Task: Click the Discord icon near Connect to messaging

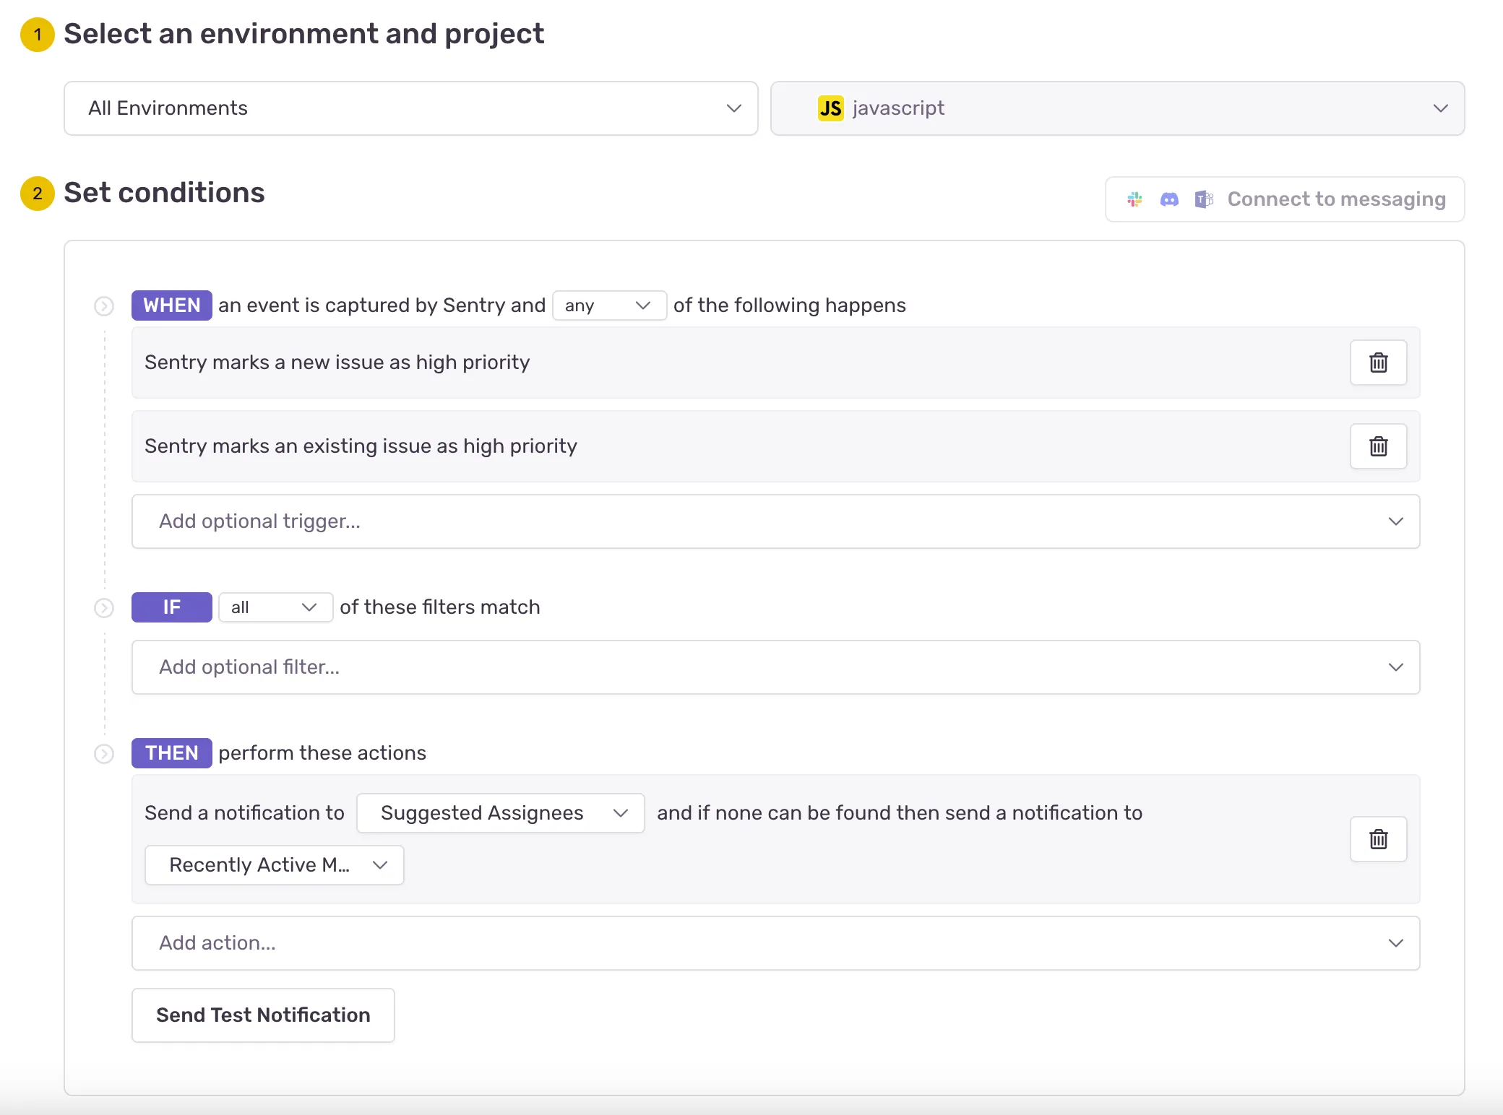Action: tap(1169, 199)
